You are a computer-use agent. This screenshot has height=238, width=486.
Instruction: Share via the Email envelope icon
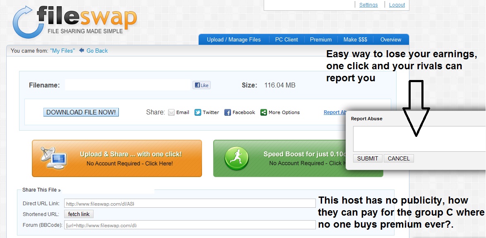point(171,112)
